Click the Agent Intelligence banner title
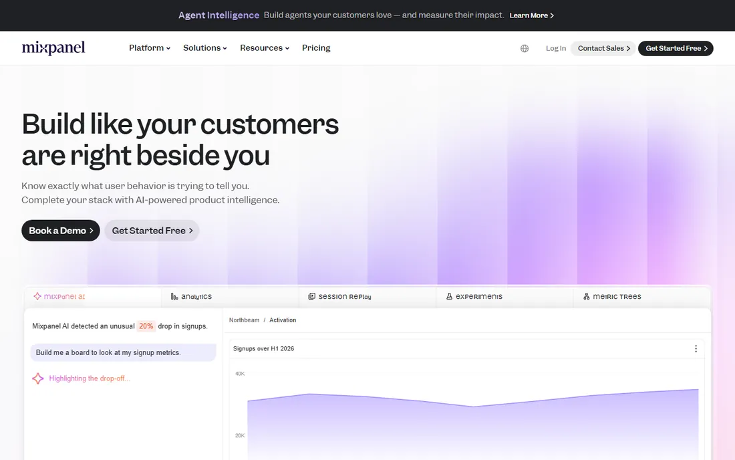This screenshot has height=460, width=735. click(x=218, y=15)
